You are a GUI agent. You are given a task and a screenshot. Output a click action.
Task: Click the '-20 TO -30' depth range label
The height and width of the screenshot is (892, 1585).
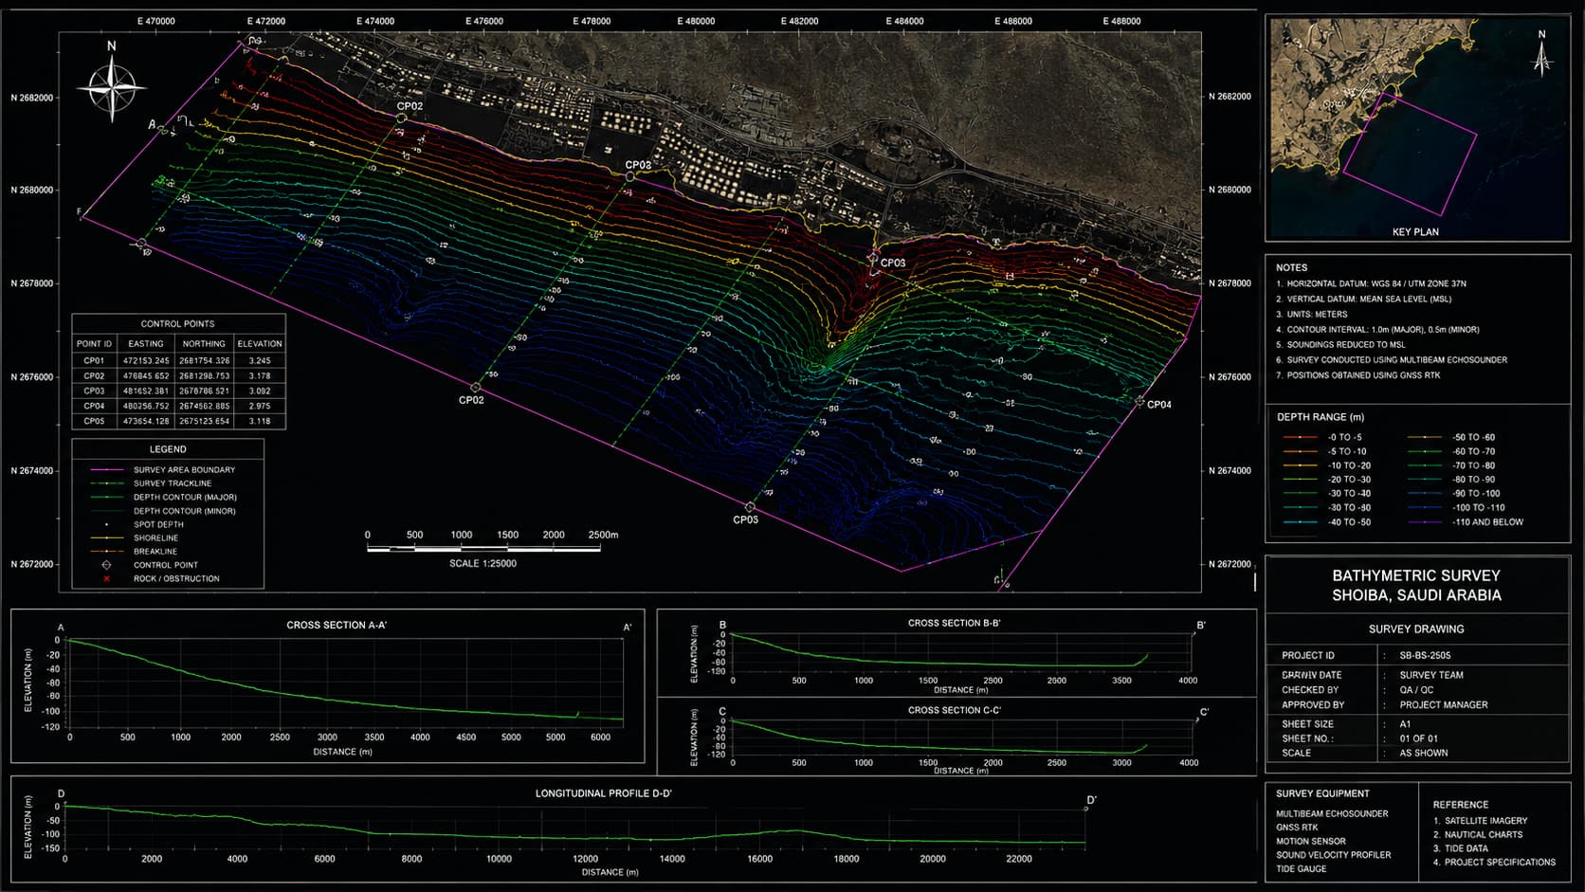coord(1349,480)
